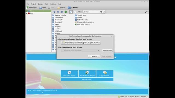Click the Criar imagem button

pyautogui.click(x=107, y=56)
